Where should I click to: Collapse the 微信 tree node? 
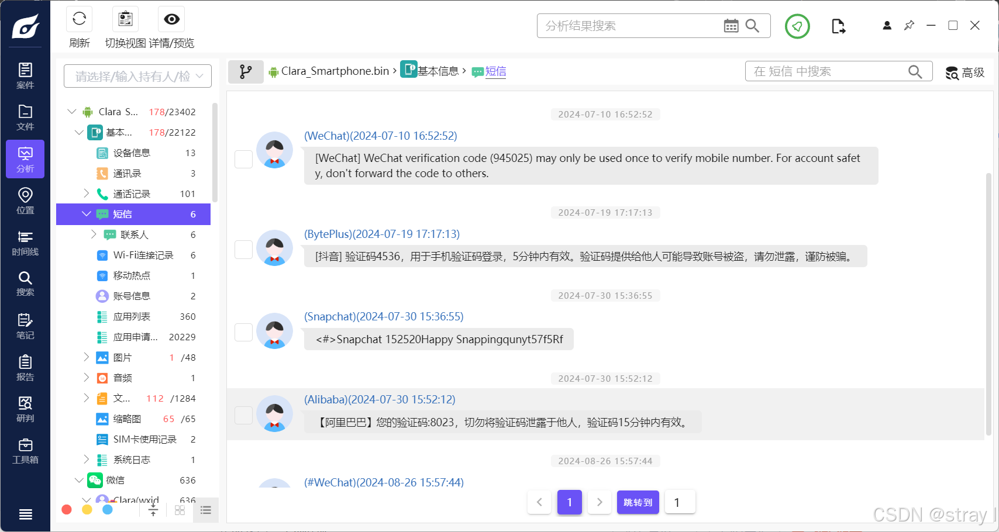[80, 480]
